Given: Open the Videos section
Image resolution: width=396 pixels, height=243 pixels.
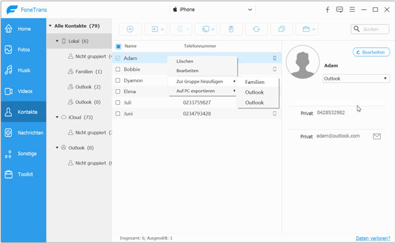Looking at the screenshot, I should click(x=24, y=91).
